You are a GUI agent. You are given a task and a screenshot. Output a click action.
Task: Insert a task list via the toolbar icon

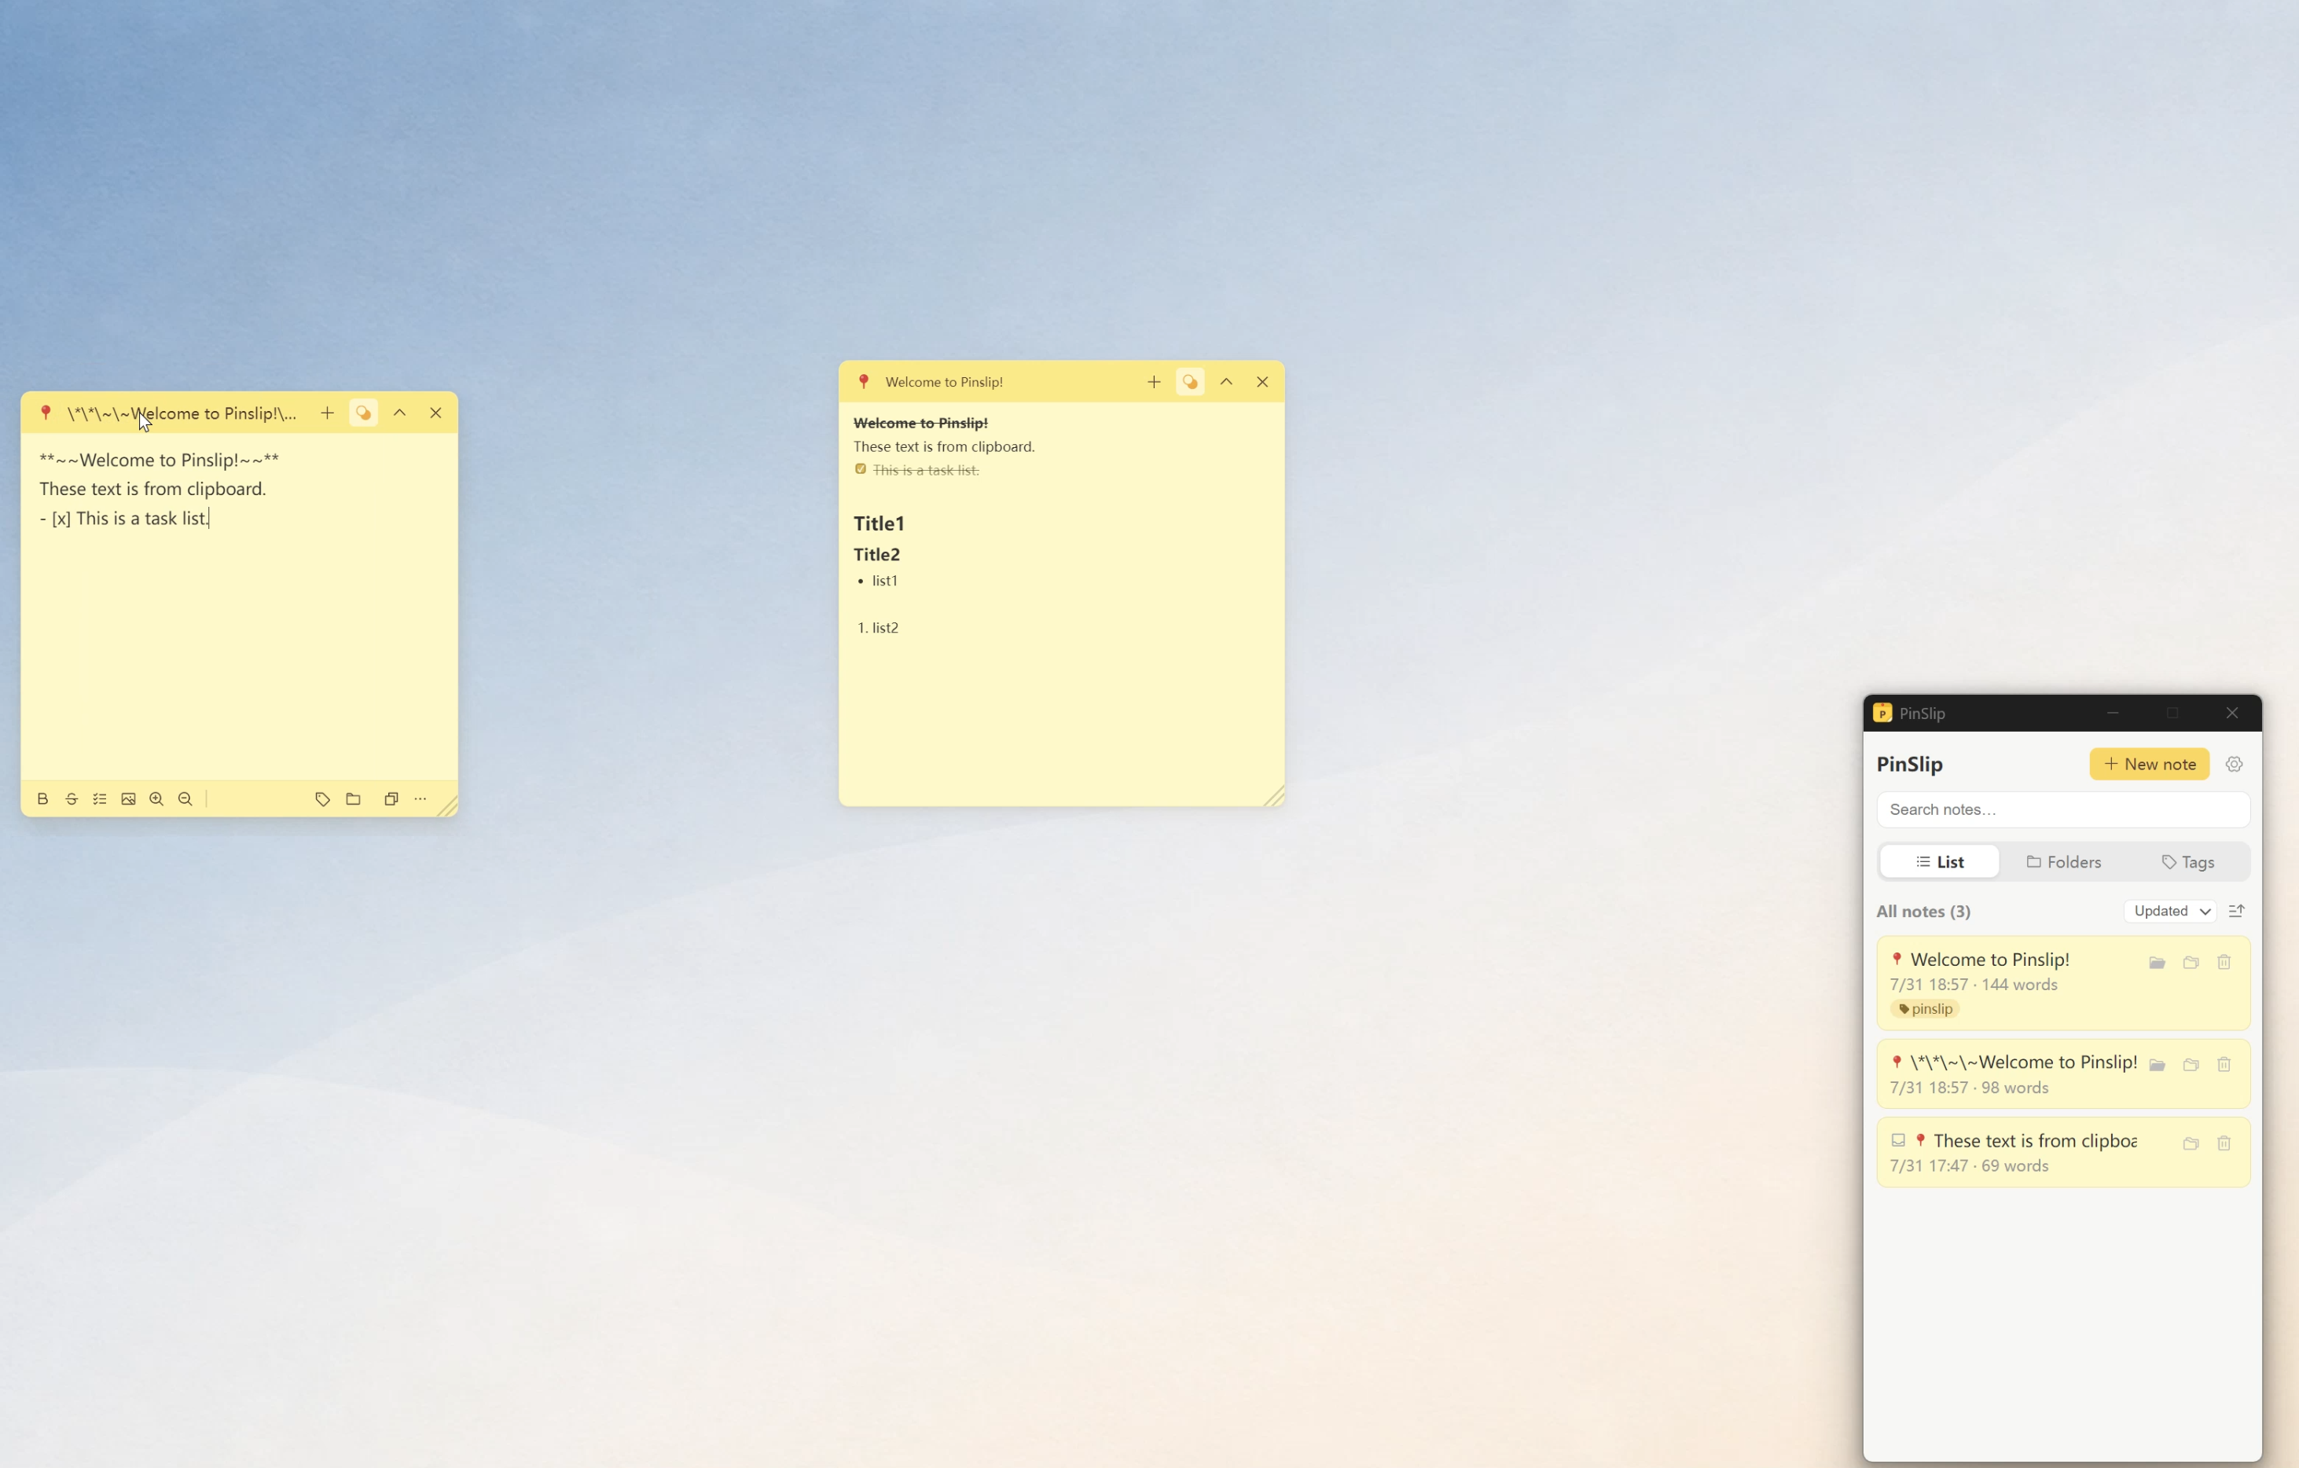click(x=99, y=799)
